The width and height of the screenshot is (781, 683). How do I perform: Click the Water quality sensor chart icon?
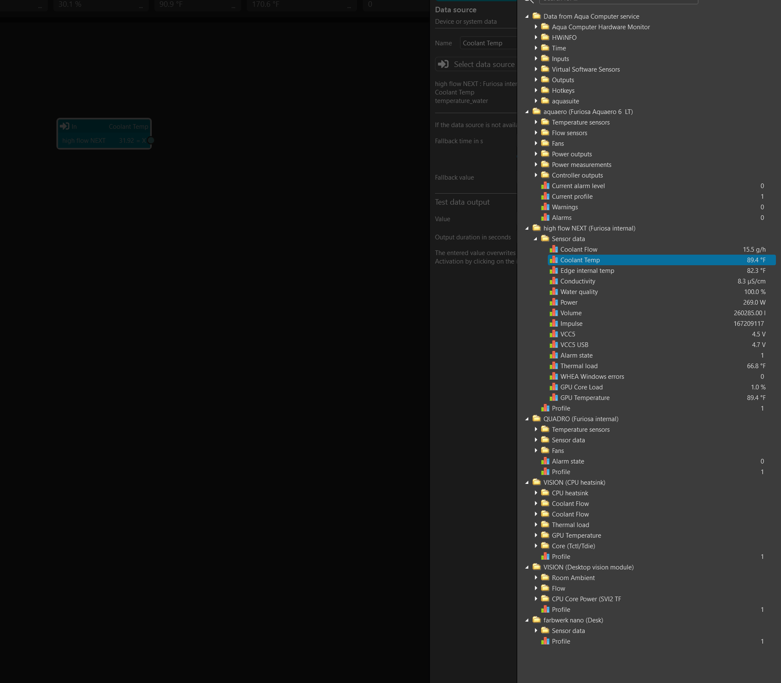coord(553,292)
